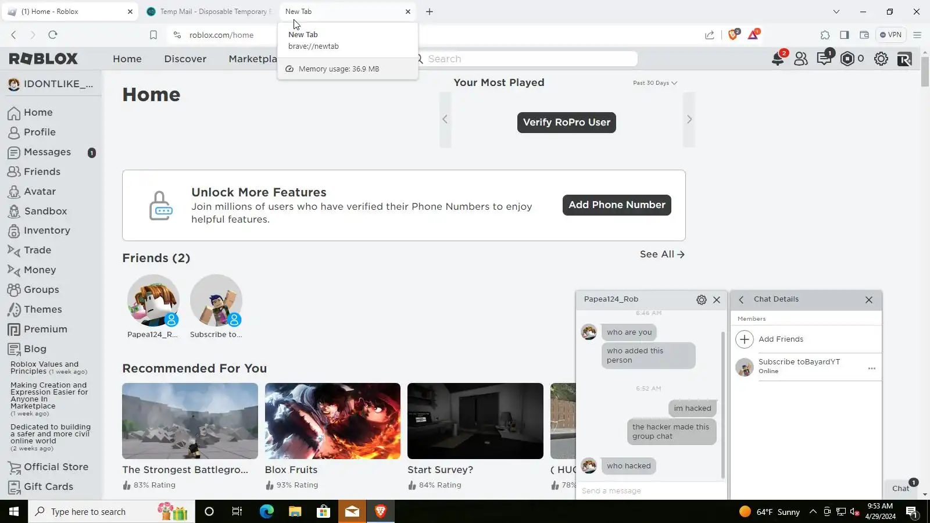Open Inventory in the left sidebar
930x523 pixels.
coord(46,231)
